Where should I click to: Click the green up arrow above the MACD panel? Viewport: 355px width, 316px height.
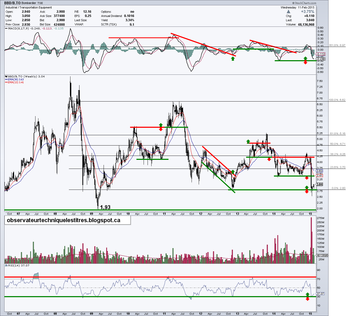point(233,58)
